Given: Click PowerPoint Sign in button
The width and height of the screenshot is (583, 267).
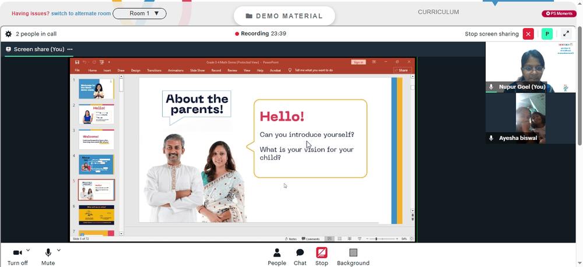Looking at the screenshot, I should (x=359, y=62).
